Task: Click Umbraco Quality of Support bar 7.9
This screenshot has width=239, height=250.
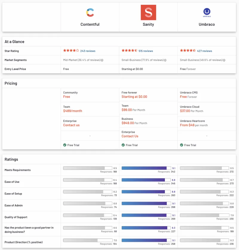Action: pyautogui.click(x=205, y=215)
